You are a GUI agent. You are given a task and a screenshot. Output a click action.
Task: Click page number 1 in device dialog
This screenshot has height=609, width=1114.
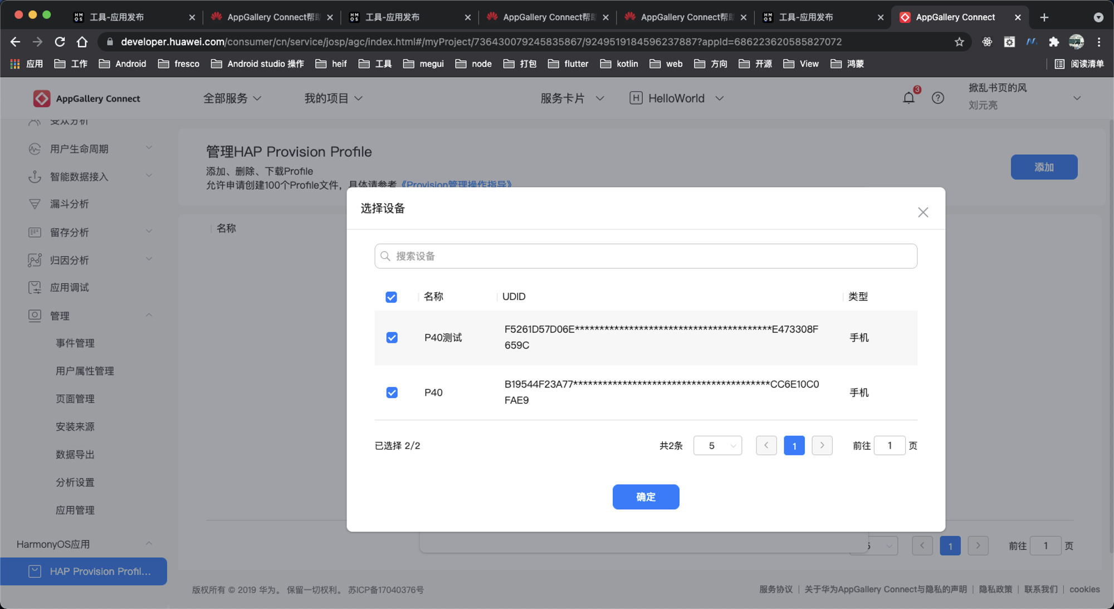794,445
